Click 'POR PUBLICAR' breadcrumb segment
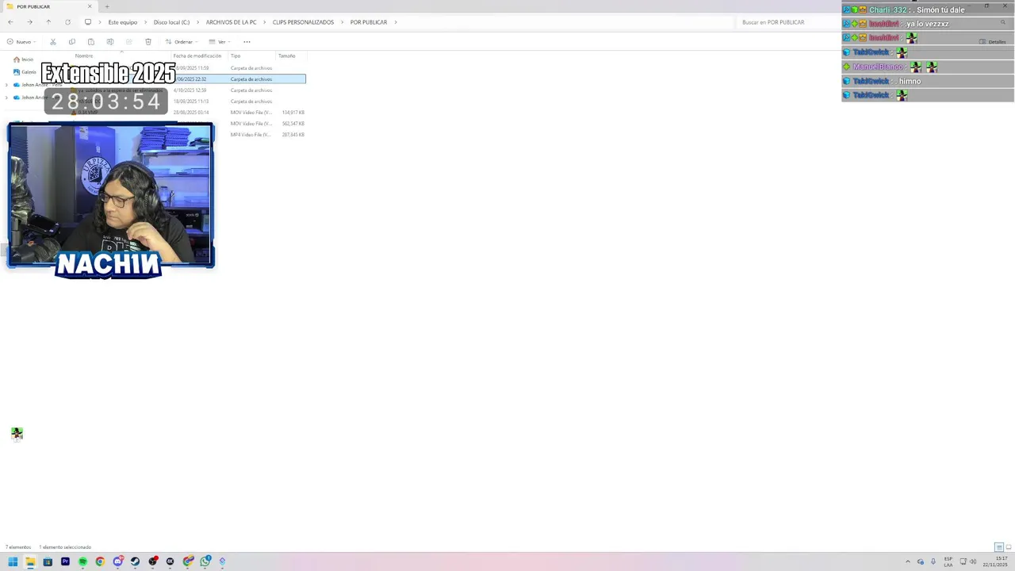 click(369, 22)
